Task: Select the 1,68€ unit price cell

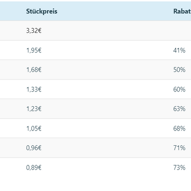Action: point(34,70)
